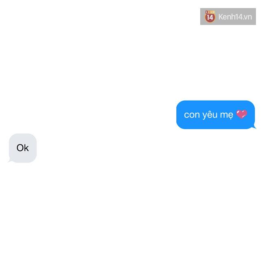The width and height of the screenshot is (264, 264).
Task: Tap the pink heart emoji
Action: click(242, 114)
